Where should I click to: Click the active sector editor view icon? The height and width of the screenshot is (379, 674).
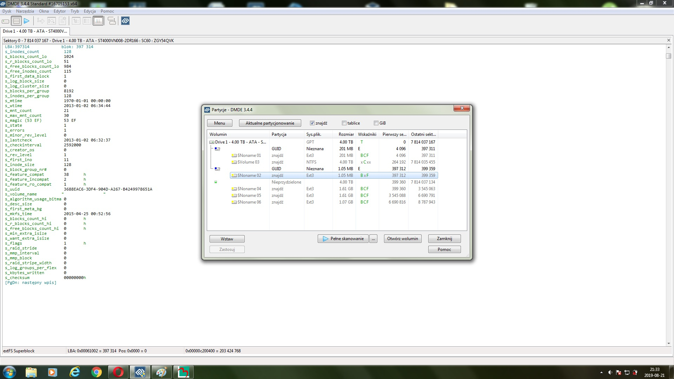98,21
